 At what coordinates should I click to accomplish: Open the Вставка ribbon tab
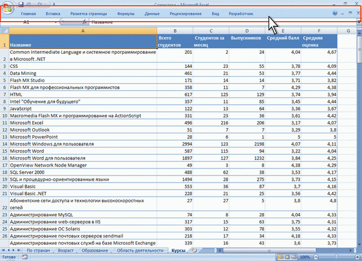pyautogui.click(x=53, y=13)
